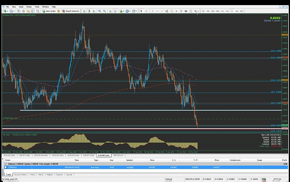
Task: Switch to candlestick chart view
Action: point(89,11)
